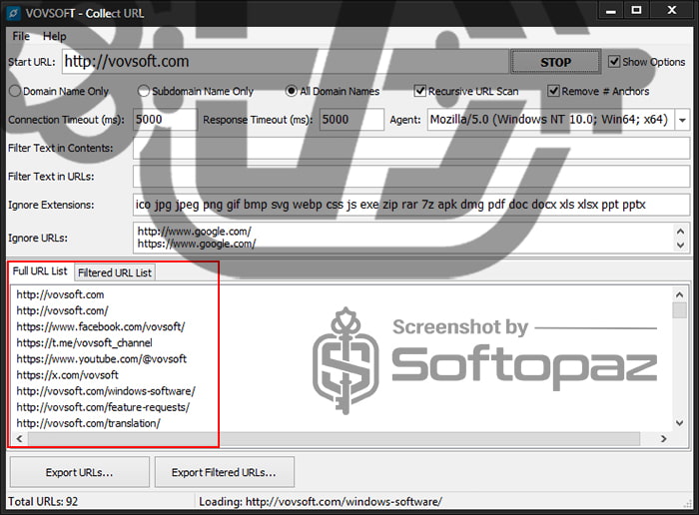
Task: Click Ignore URLs scroll down arrow
Action: (680, 245)
